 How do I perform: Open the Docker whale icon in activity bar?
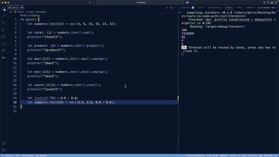point(3,58)
